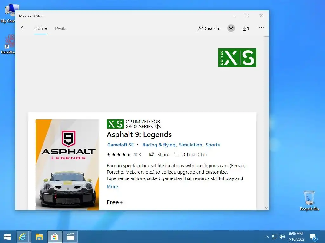
Task: Click the star rating row
Action: (x=119, y=154)
